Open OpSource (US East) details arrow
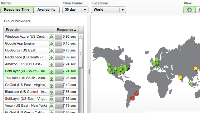Viewport: 200px width, 113px height. (52, 51)
